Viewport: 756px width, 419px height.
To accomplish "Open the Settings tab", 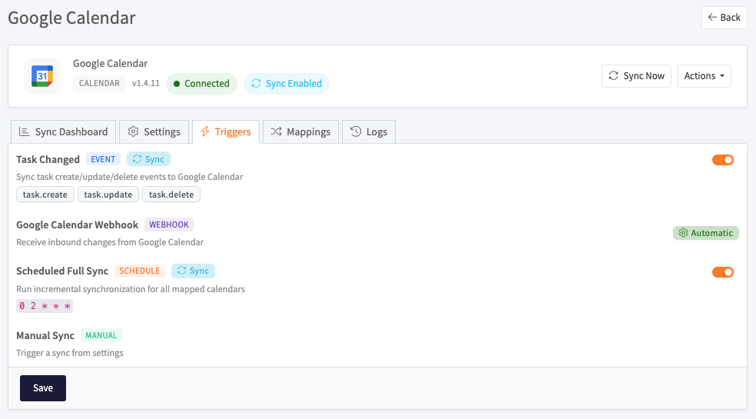I will (x=154, y=131).
